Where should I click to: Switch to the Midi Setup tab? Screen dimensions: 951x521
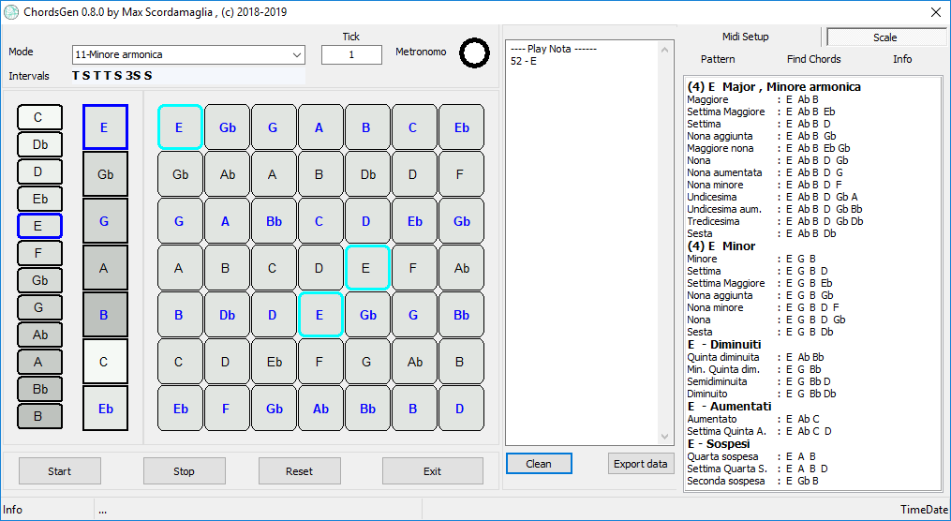click(x=746, y=37)
